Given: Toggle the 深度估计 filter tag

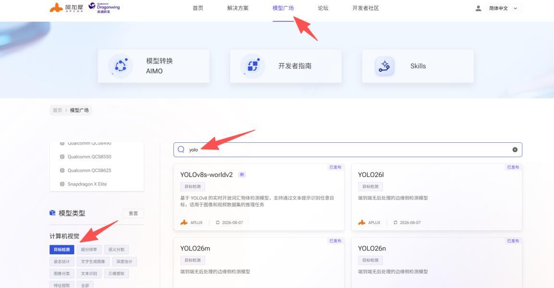Looking at the screenshot, I should coord(124,262).
